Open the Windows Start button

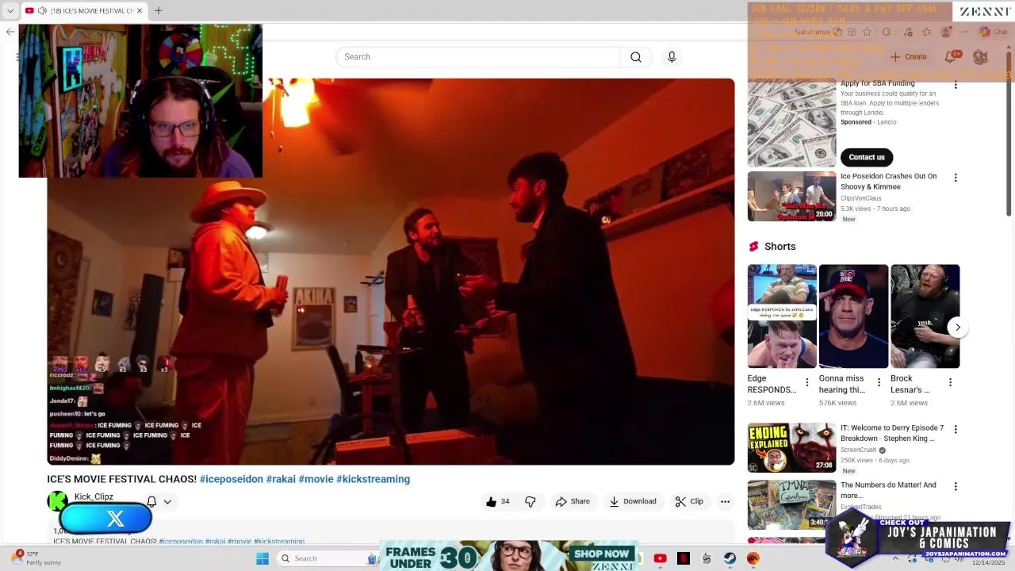(262, 558)
